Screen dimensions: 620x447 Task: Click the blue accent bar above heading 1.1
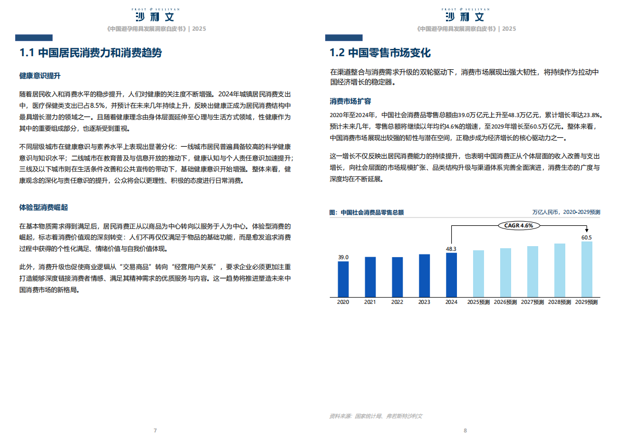point(34,36)
